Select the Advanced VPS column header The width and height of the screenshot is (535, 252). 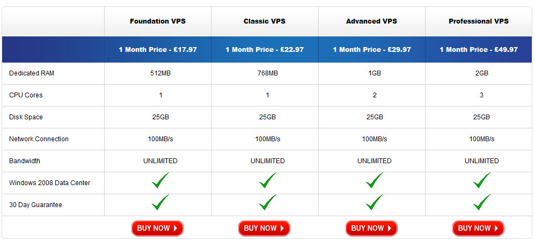(x=371, y=21)
